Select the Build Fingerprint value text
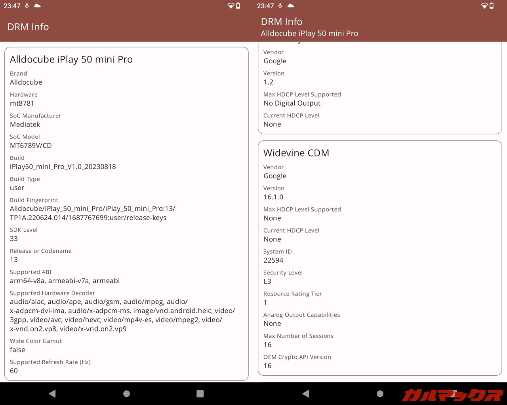Screen dimensions: 507x405 [x=92, y=213]
